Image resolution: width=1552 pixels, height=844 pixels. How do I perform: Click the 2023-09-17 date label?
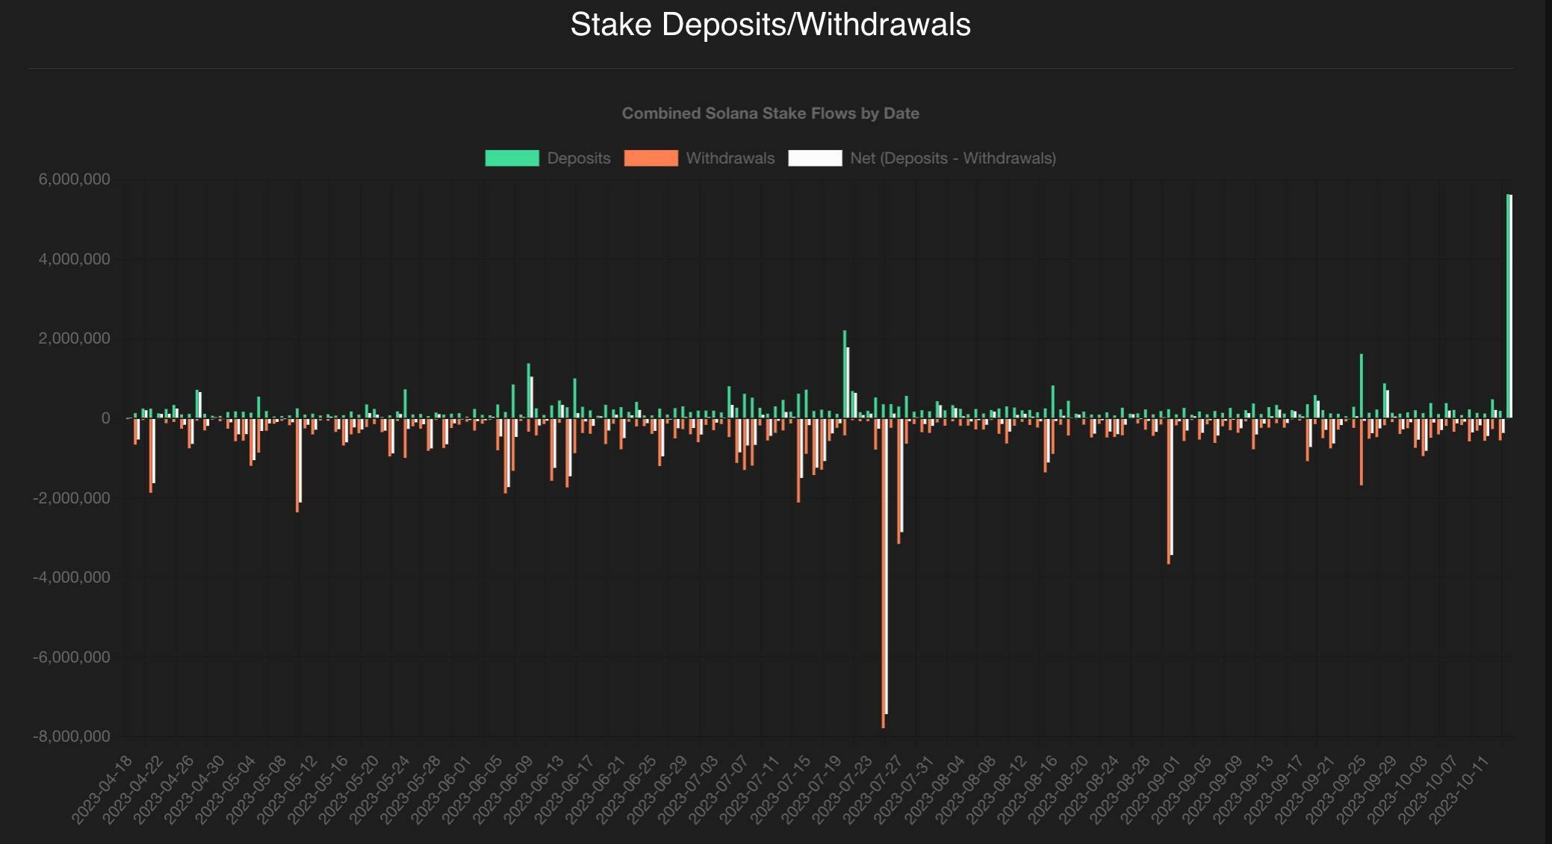(x=1274, y=789)
